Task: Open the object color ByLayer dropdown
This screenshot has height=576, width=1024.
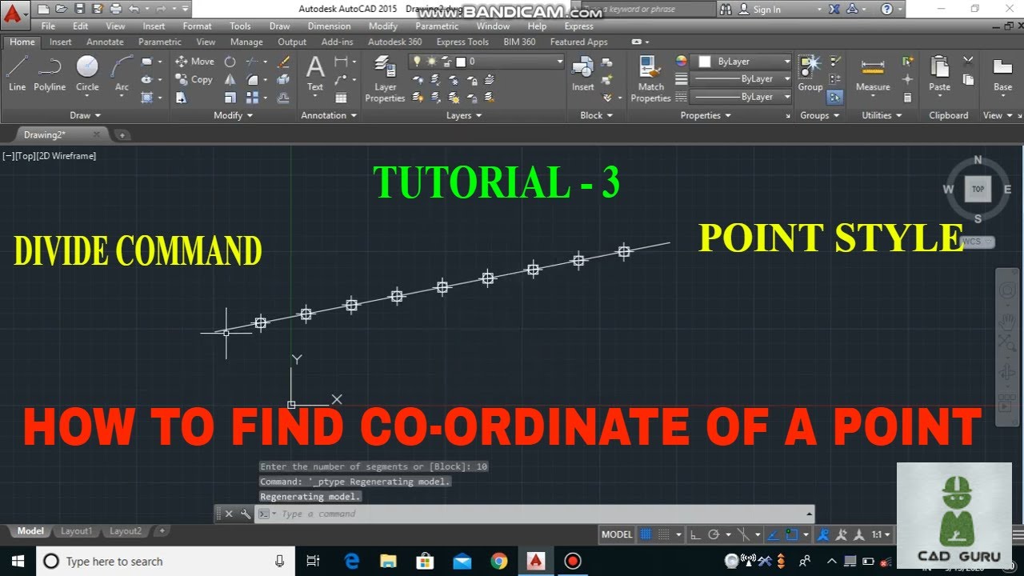Action: click(742, 62)
